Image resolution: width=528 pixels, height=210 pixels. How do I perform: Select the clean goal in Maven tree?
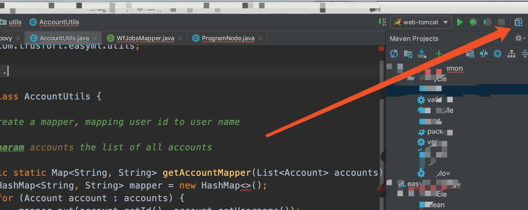pyautogui.click(x=432, y=205)
